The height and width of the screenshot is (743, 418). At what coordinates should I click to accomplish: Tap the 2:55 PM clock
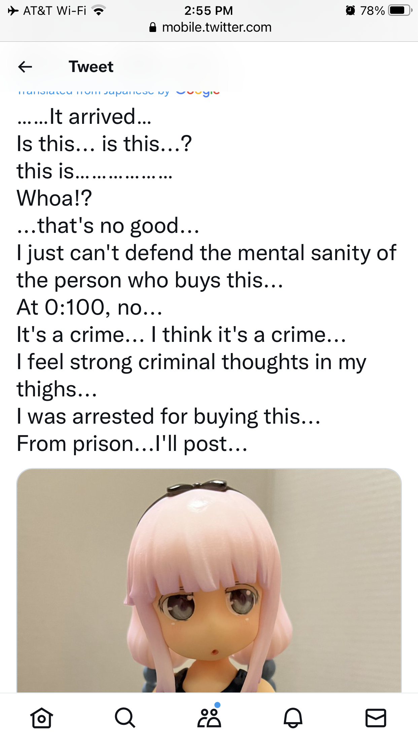(209, 11)
